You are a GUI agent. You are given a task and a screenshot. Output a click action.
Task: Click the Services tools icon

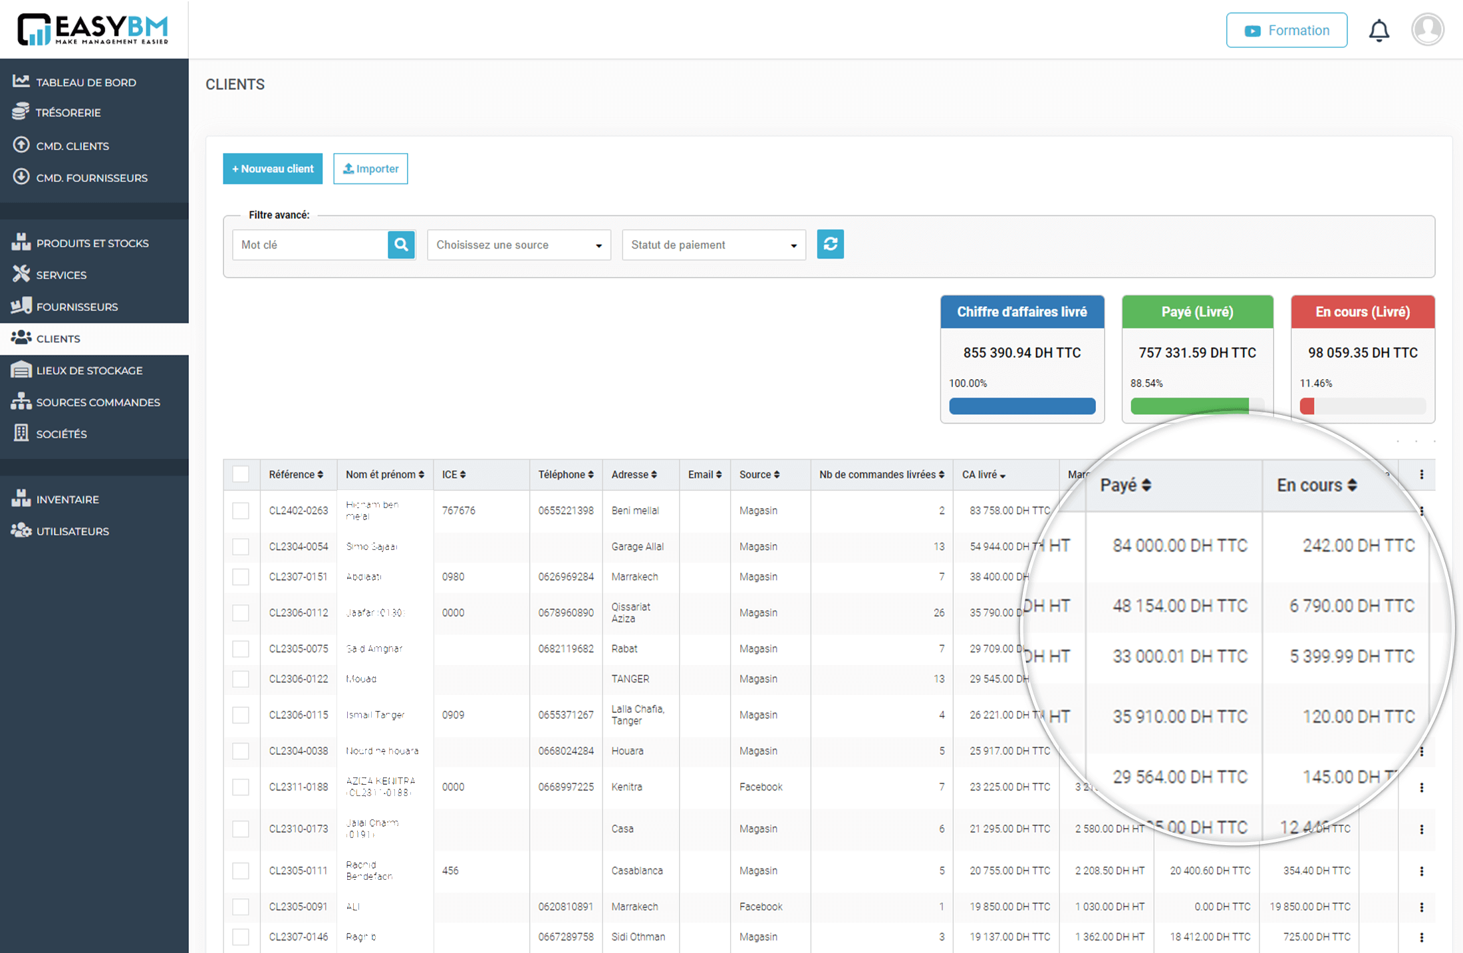pos(21,274)
